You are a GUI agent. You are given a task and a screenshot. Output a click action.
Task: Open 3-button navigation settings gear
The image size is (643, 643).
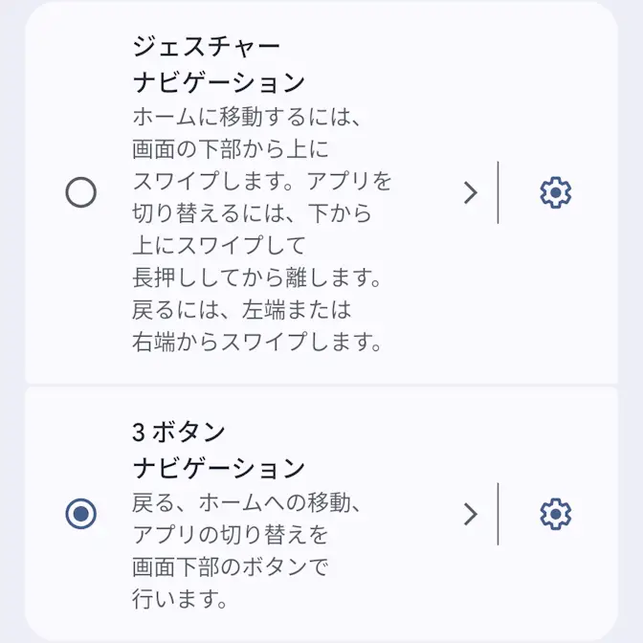point(555,515)
